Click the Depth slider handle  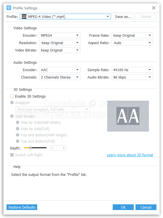[x=30, y=148]
